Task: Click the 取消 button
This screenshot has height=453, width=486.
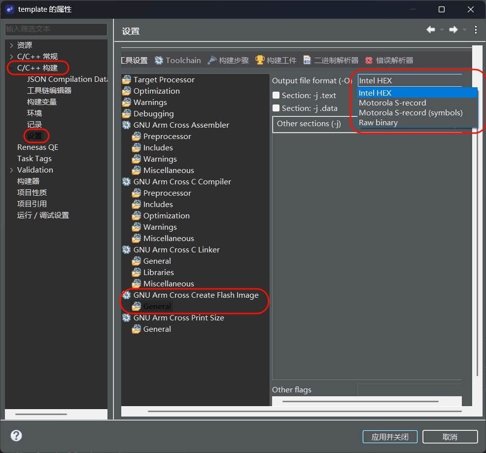Action: click(450, 437)
